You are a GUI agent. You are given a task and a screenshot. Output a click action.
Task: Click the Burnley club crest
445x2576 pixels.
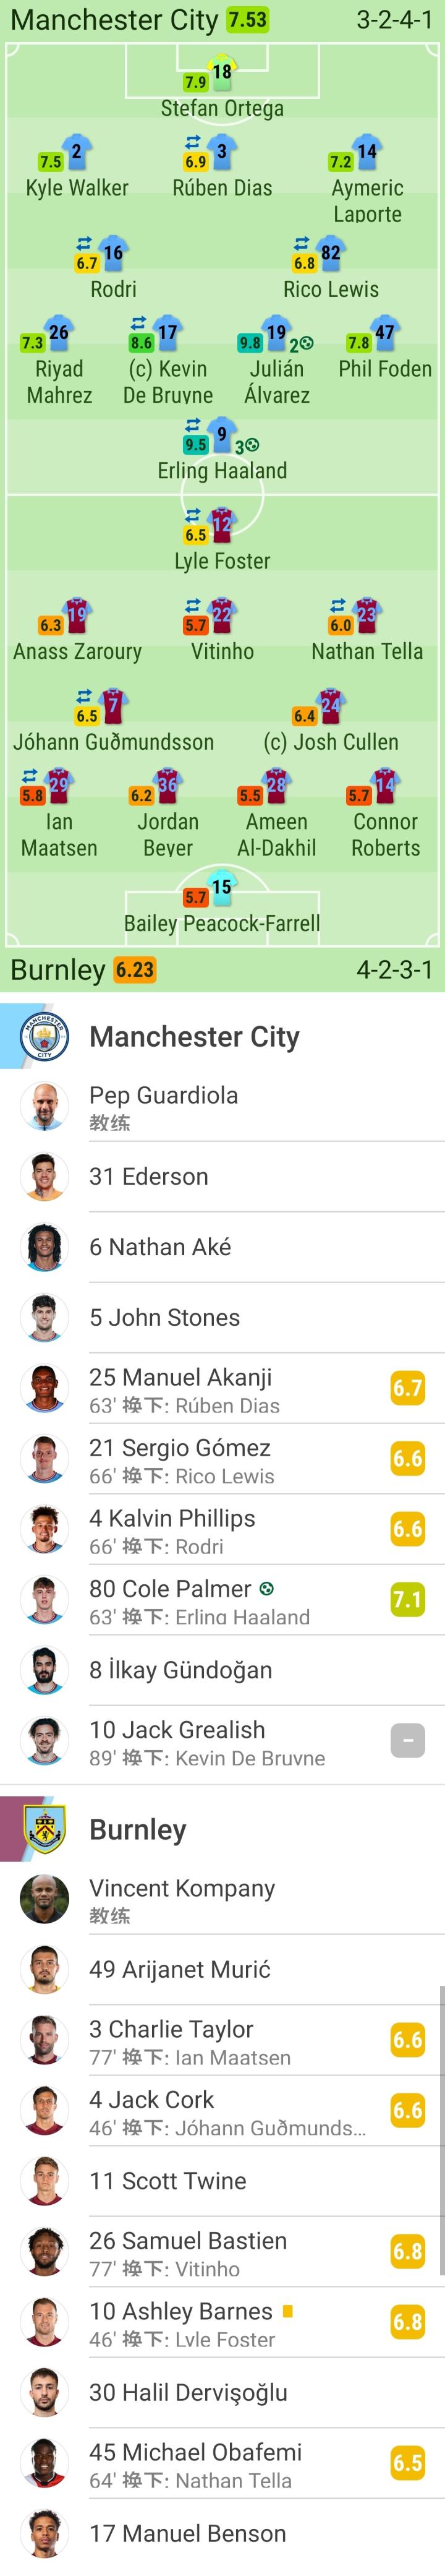(44, 1829)
